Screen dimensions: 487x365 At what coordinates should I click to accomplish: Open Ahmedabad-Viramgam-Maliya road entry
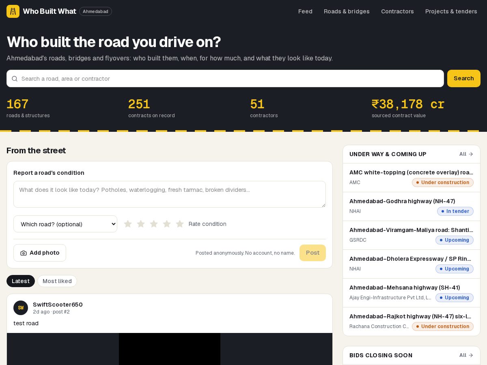click(x=412, y=235)
